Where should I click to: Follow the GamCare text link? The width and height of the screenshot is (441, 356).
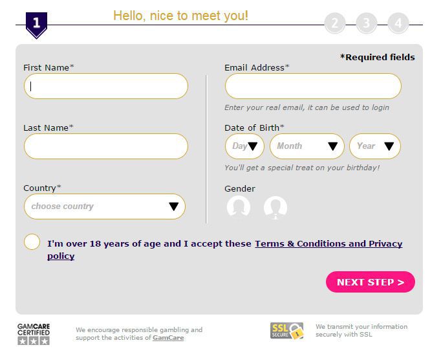[x=168, y=338]
